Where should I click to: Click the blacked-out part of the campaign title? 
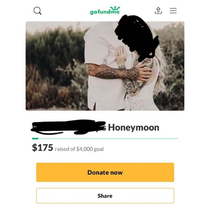click(x=68, y=127)
